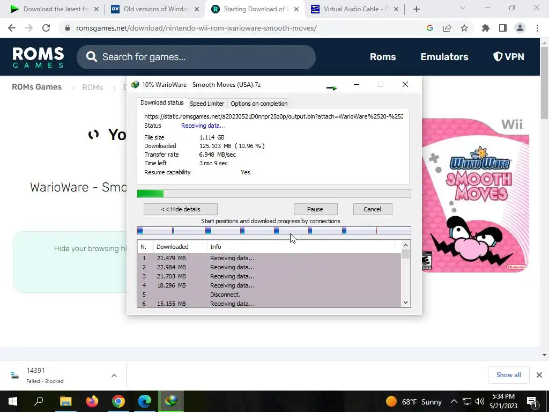Click the browser forward arrow
Image resolution: width=549 pixels, height=412 pixels.
[x=29, y=28]
